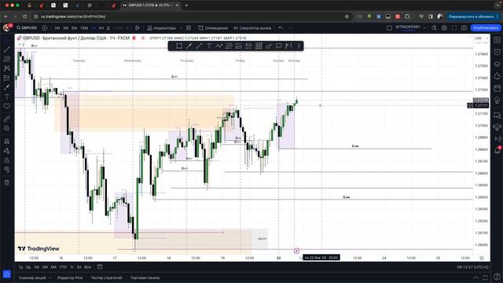The width and height of the screenshot is (503, 283).
Task: Open the user profile avatar menu
Action: point(7,28)
